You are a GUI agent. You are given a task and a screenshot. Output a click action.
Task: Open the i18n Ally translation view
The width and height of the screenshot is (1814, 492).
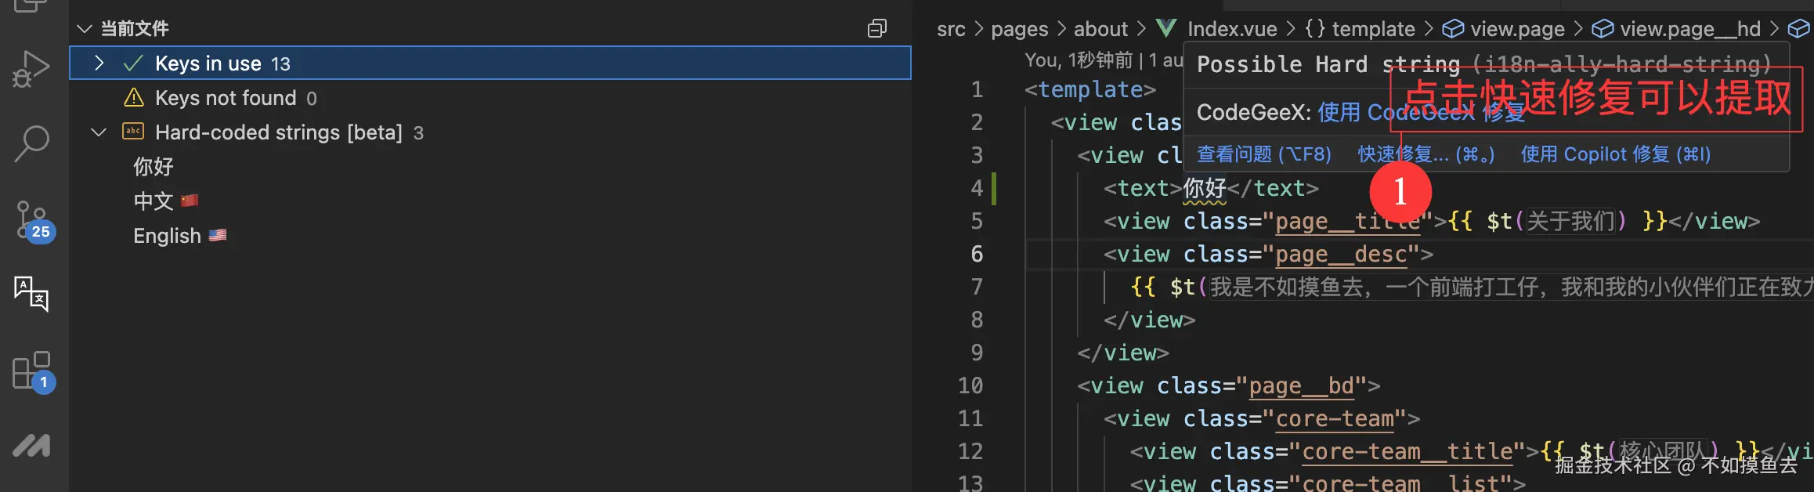pyautogui.click(x=31, y=294)
